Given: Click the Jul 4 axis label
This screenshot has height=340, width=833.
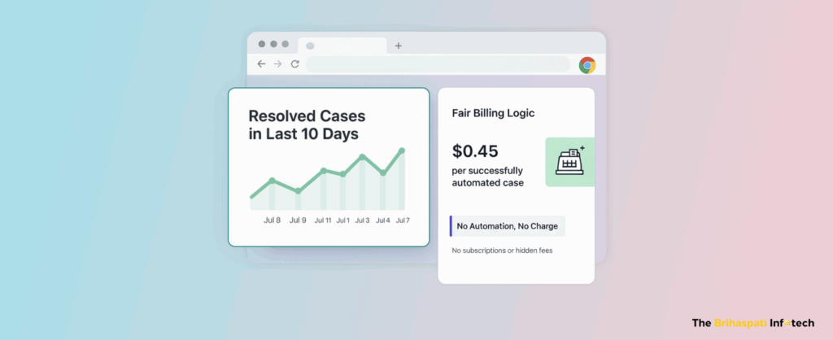Looking at the screenshot, I should click(x=383, y=220).
